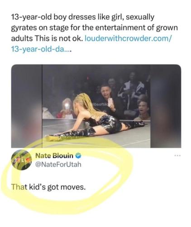Select the Nate Blouin display name
Viewport: 191px width, 227px height.
54,156
